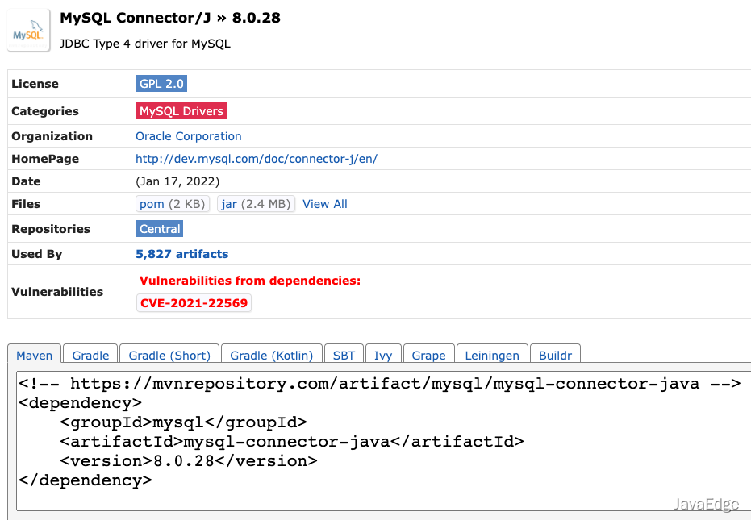Open the dev.mysql.com connector-j homepage link

(257, 159)
